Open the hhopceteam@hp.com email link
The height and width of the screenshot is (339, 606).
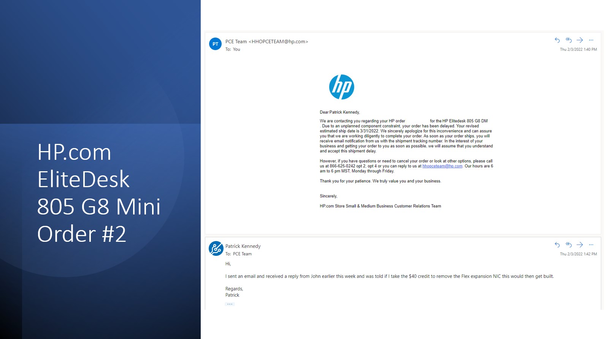pyautogui.click(x=442, y=166)
